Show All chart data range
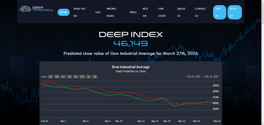 (x=95, y=77)
